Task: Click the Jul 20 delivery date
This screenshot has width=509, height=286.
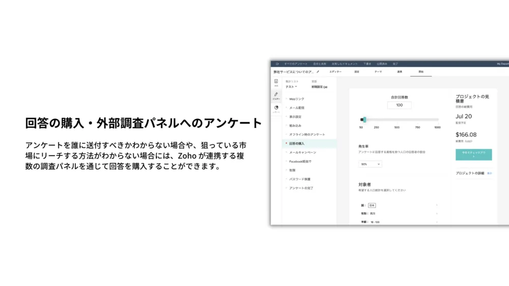Action: click(464, 116)
